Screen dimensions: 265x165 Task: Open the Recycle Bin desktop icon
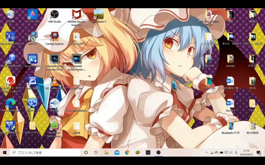(x=11, y=14)
